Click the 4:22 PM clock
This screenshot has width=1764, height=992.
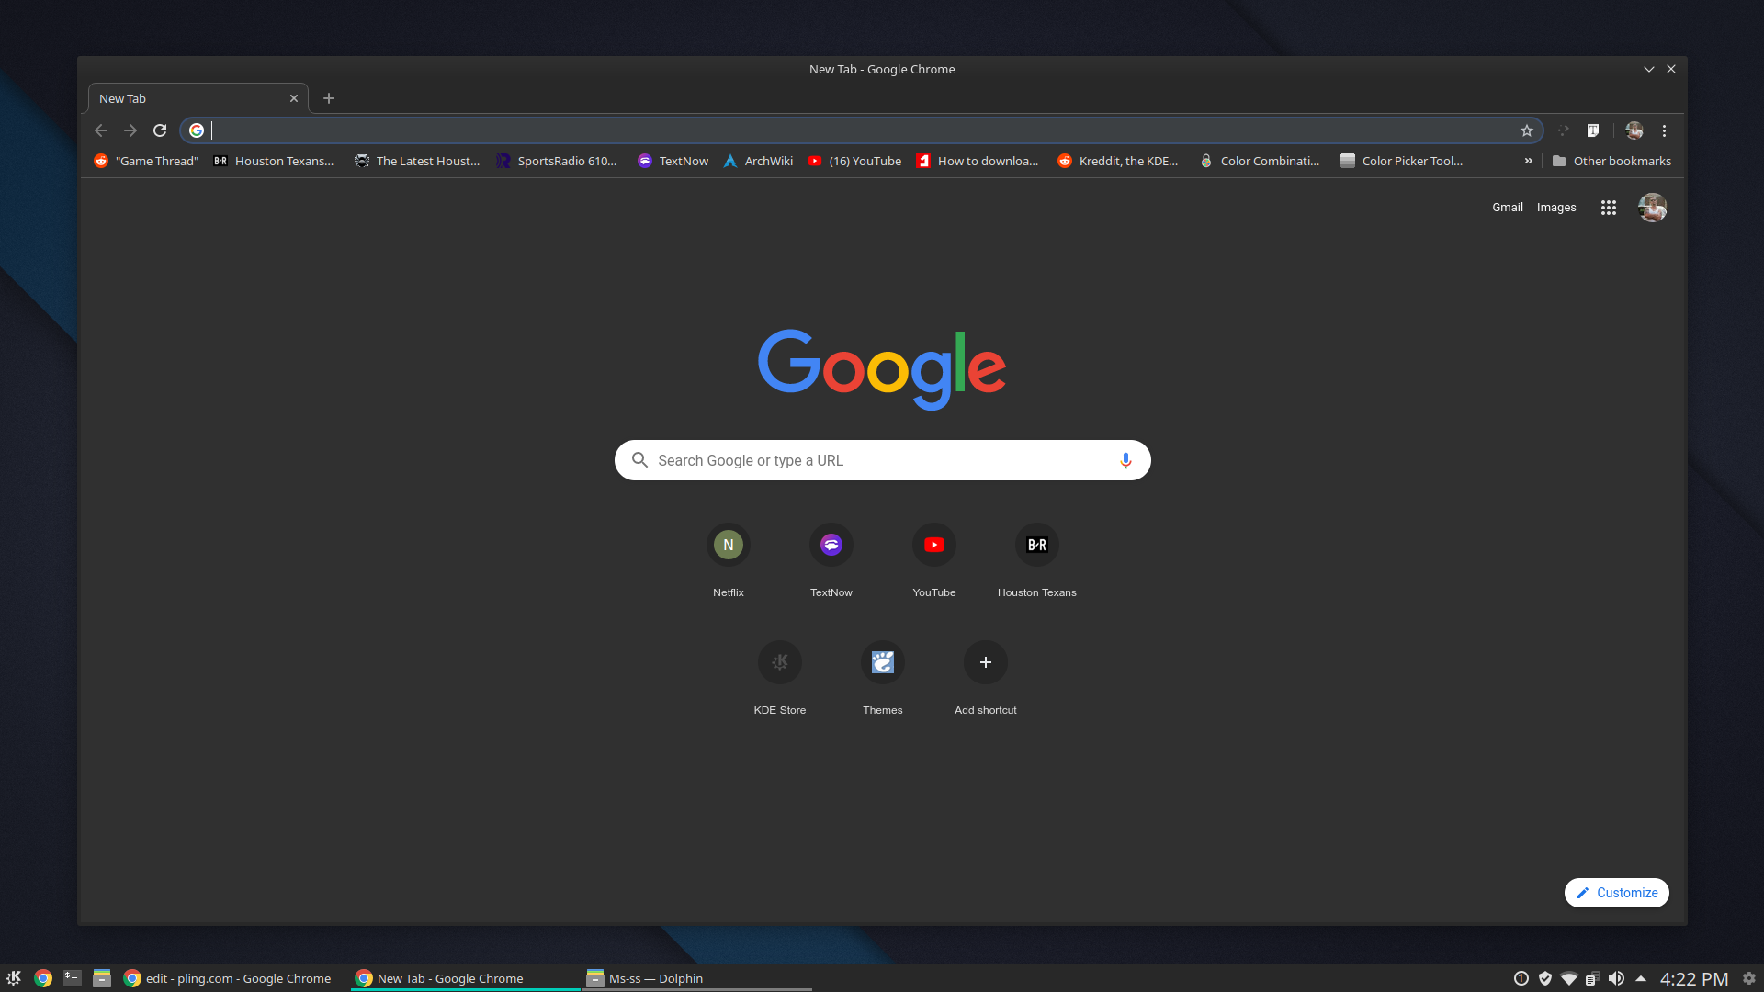point(1694,979)
